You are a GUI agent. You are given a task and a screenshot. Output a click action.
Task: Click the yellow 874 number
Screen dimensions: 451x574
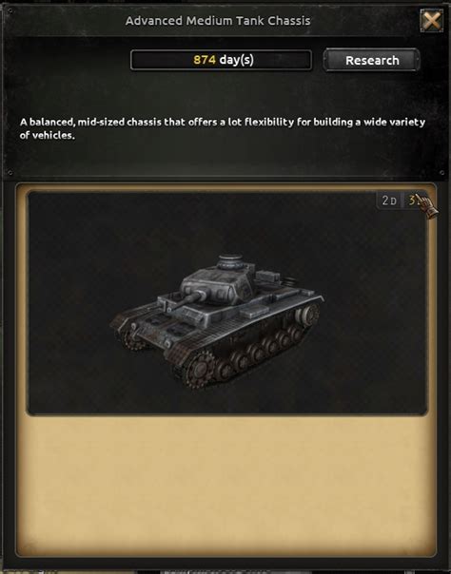[205, 60]
